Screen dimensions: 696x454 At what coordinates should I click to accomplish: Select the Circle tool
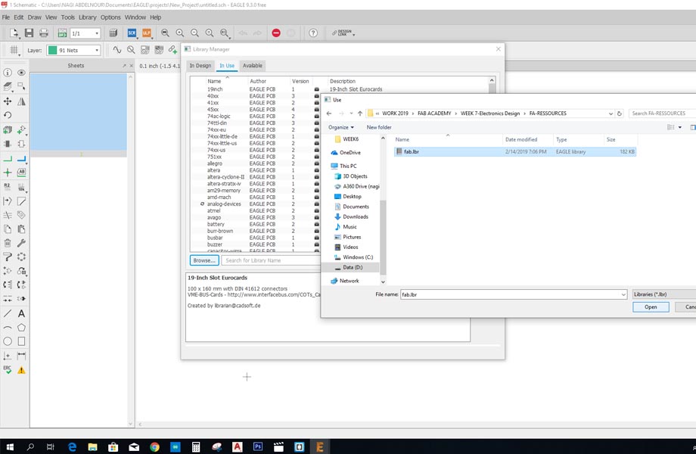pos(8,341)
